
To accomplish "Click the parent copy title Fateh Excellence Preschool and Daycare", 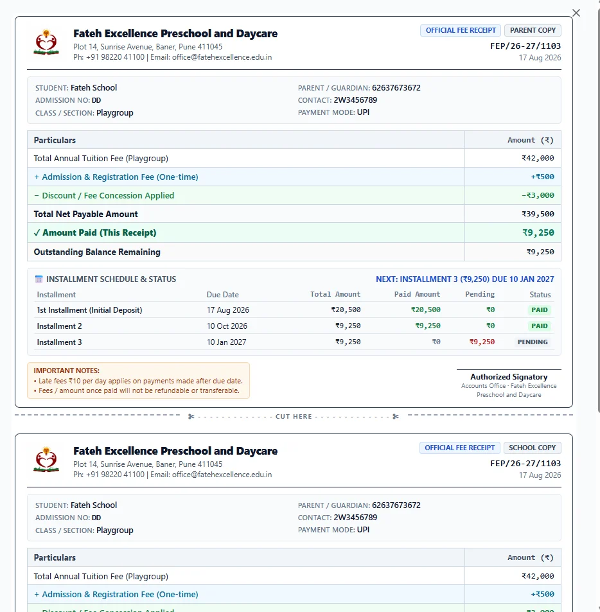I will coord(175,33).
